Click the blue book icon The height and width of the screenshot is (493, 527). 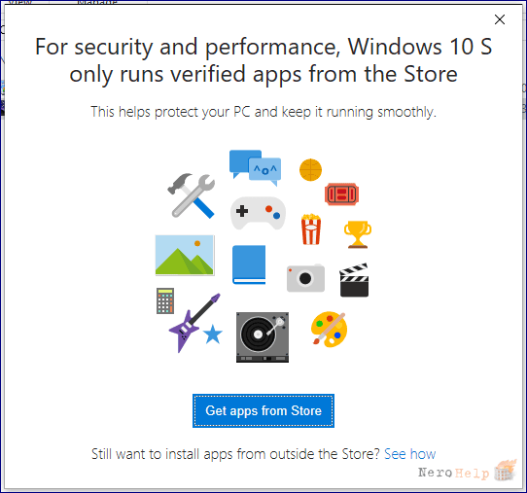point(249,264)
